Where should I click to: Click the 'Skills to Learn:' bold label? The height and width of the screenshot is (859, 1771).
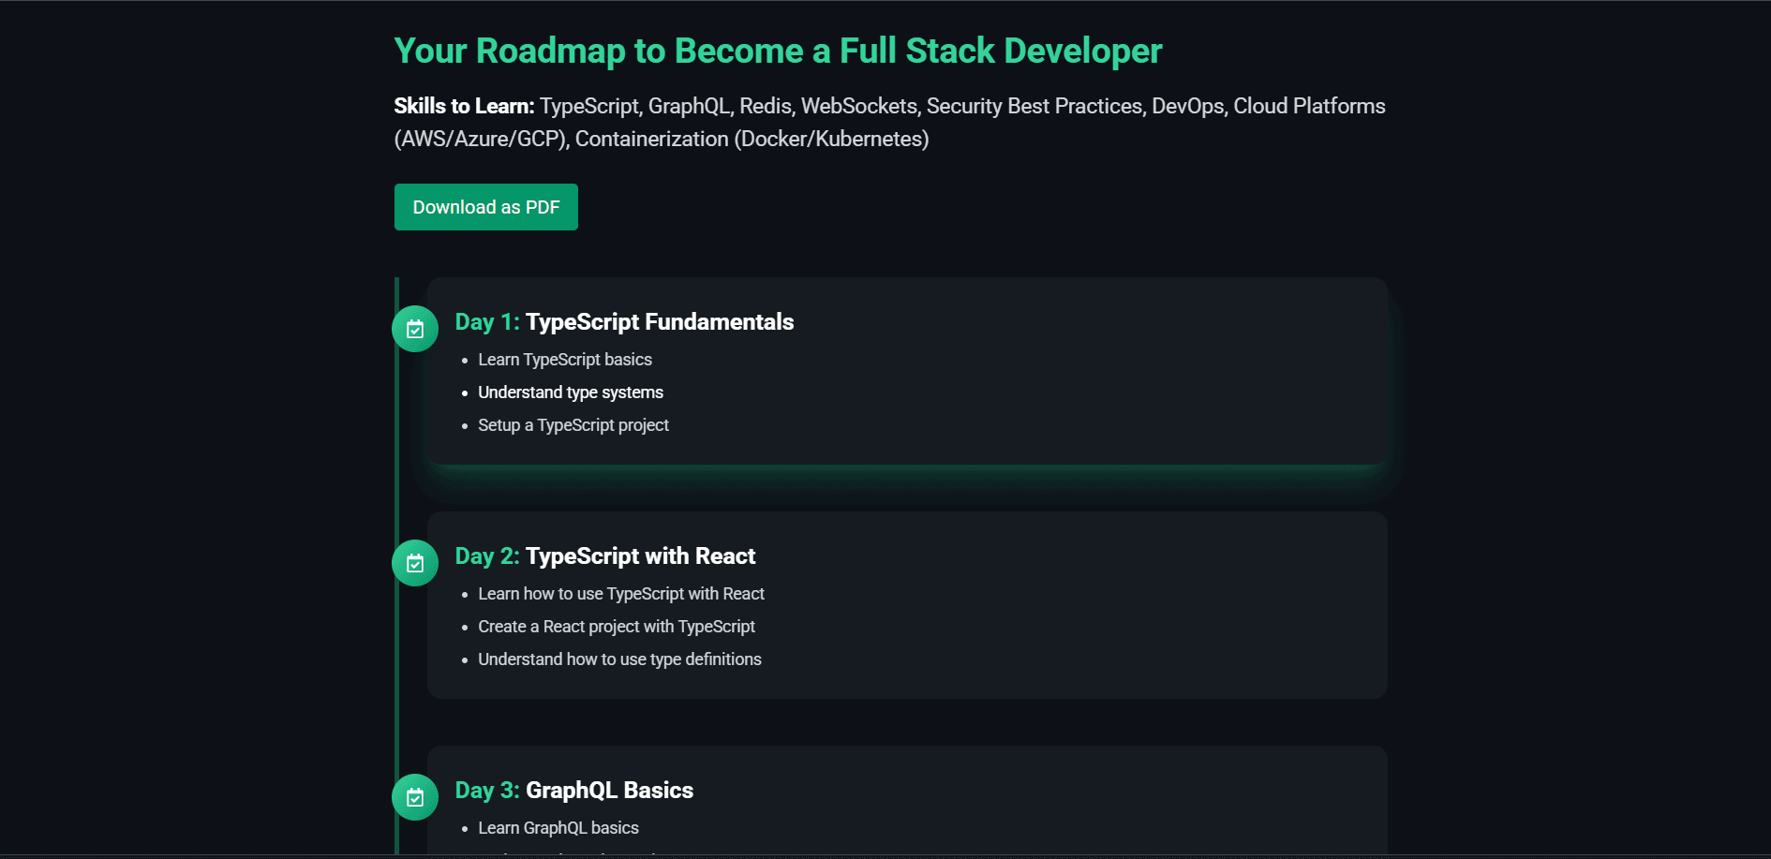[x=464, y=106]
